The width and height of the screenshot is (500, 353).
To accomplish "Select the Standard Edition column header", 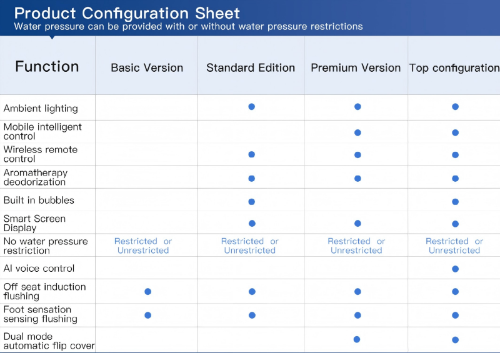I will 251,67.
